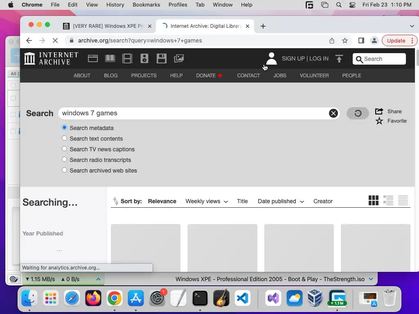Clear the search query with the X button
The width and height of the screenshot is (419, 314).
[x=333, y=113]
